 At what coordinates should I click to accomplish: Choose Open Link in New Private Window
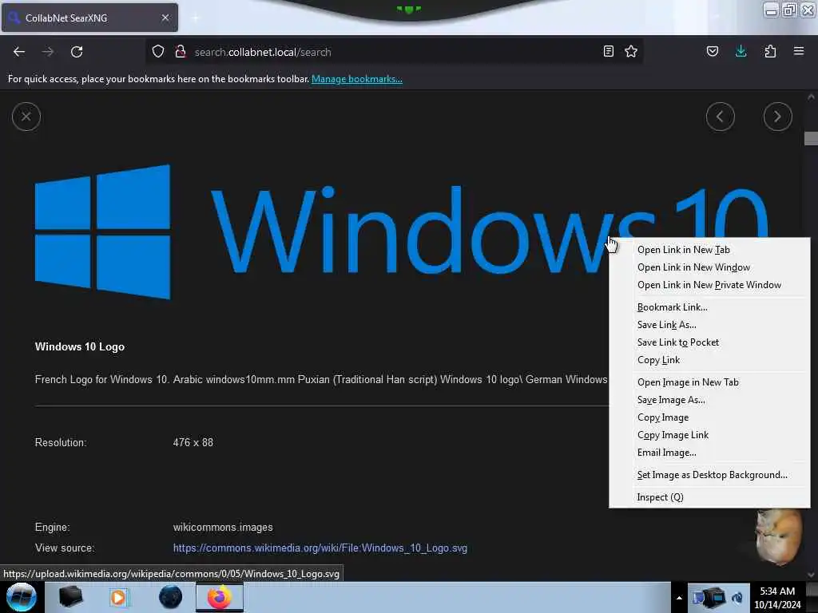[x=709, y=285]
